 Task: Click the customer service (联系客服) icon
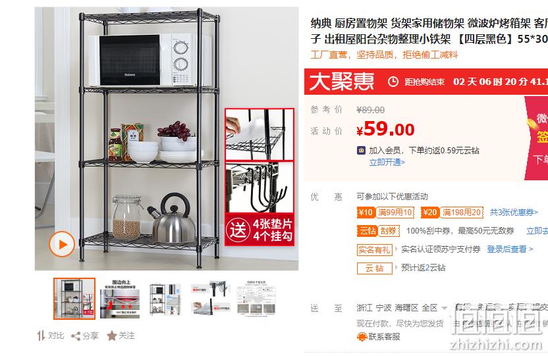click(x=362, y=337)
